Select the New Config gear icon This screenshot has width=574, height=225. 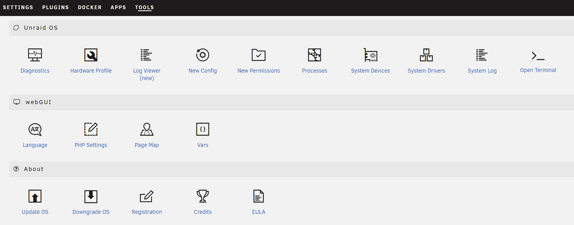[203, 55]
